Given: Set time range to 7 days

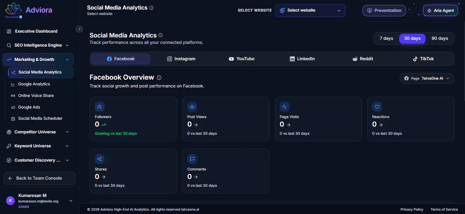Looking at the screenshot, I should [x=386, y=38].
